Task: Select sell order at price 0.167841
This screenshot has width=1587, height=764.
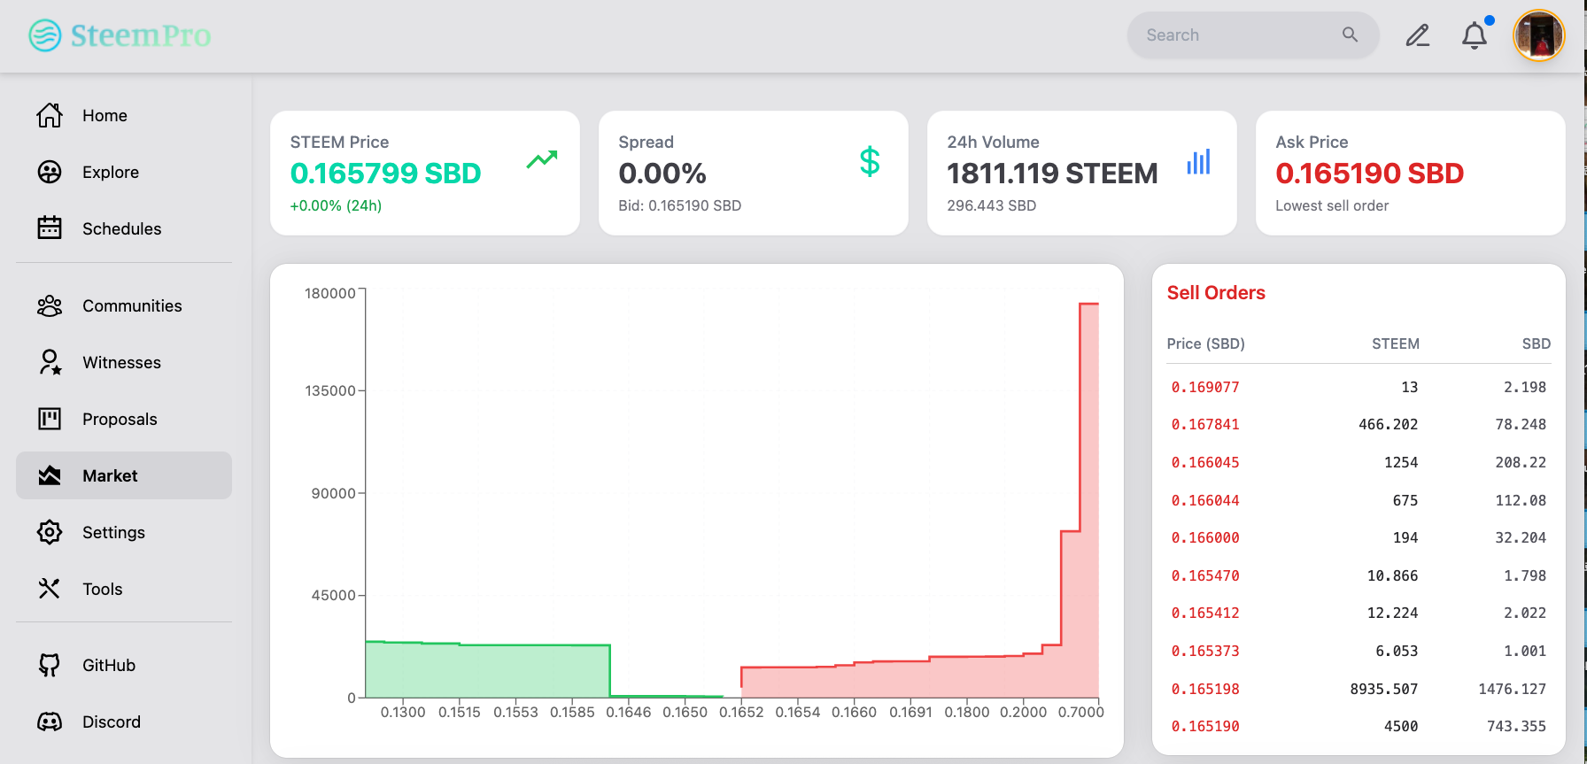Action: [1359, 424]
